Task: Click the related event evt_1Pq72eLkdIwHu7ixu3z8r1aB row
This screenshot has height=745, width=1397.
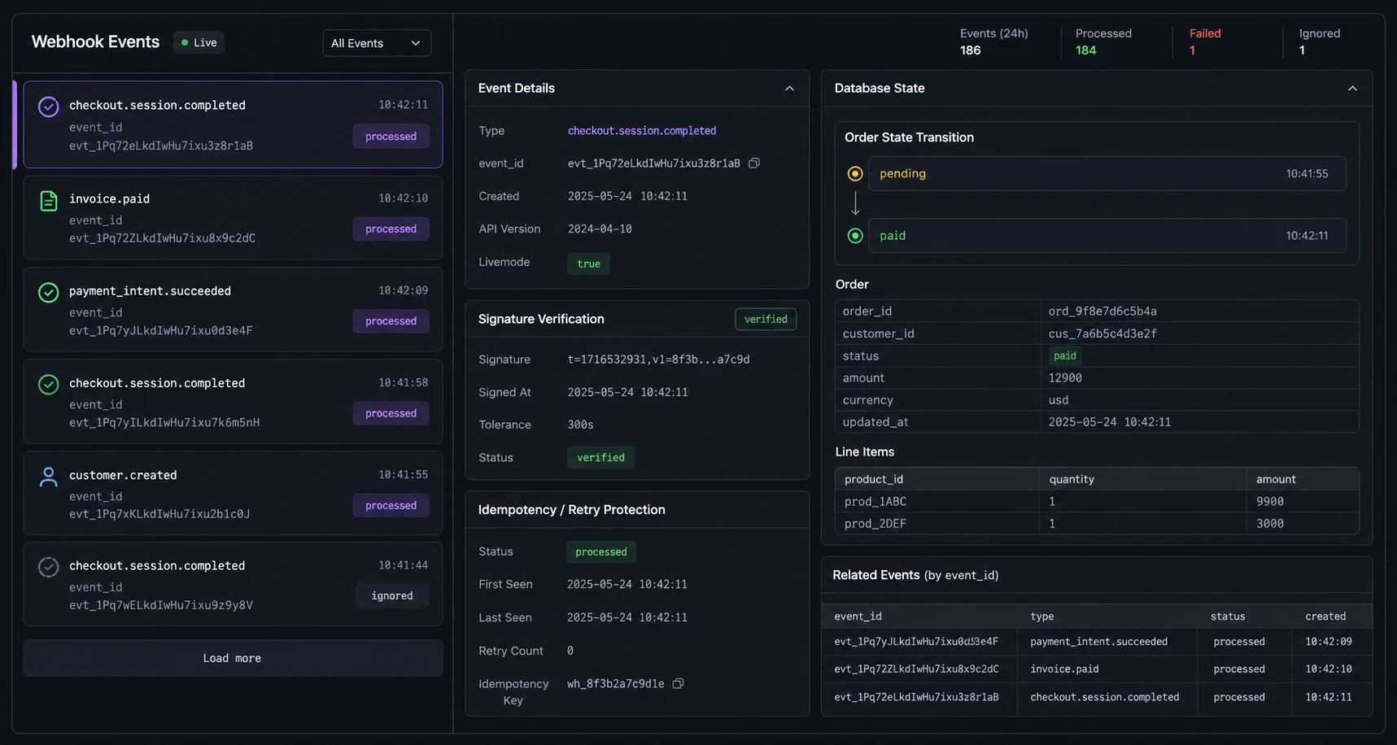Action: (1096, 697)
